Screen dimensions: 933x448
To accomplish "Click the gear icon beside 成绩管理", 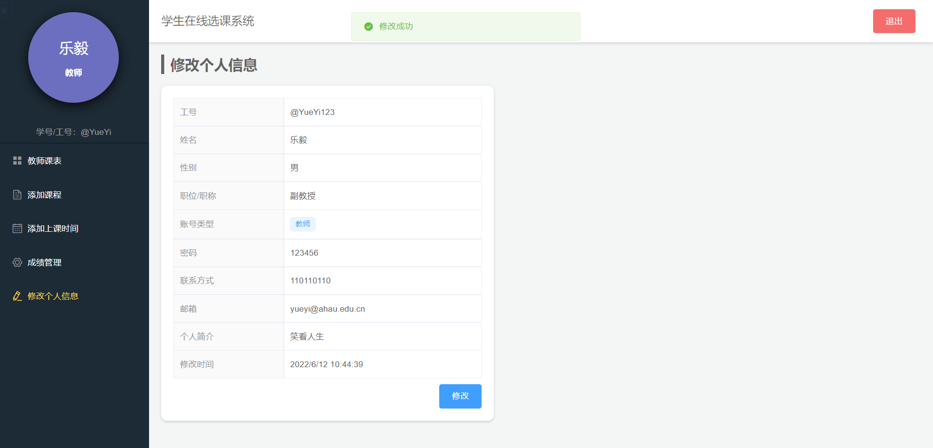I will [x=17, y=262].
